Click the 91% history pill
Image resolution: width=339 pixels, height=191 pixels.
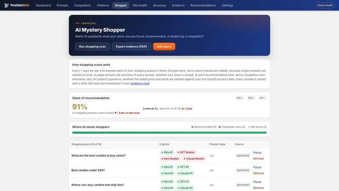tap(262, 98)
